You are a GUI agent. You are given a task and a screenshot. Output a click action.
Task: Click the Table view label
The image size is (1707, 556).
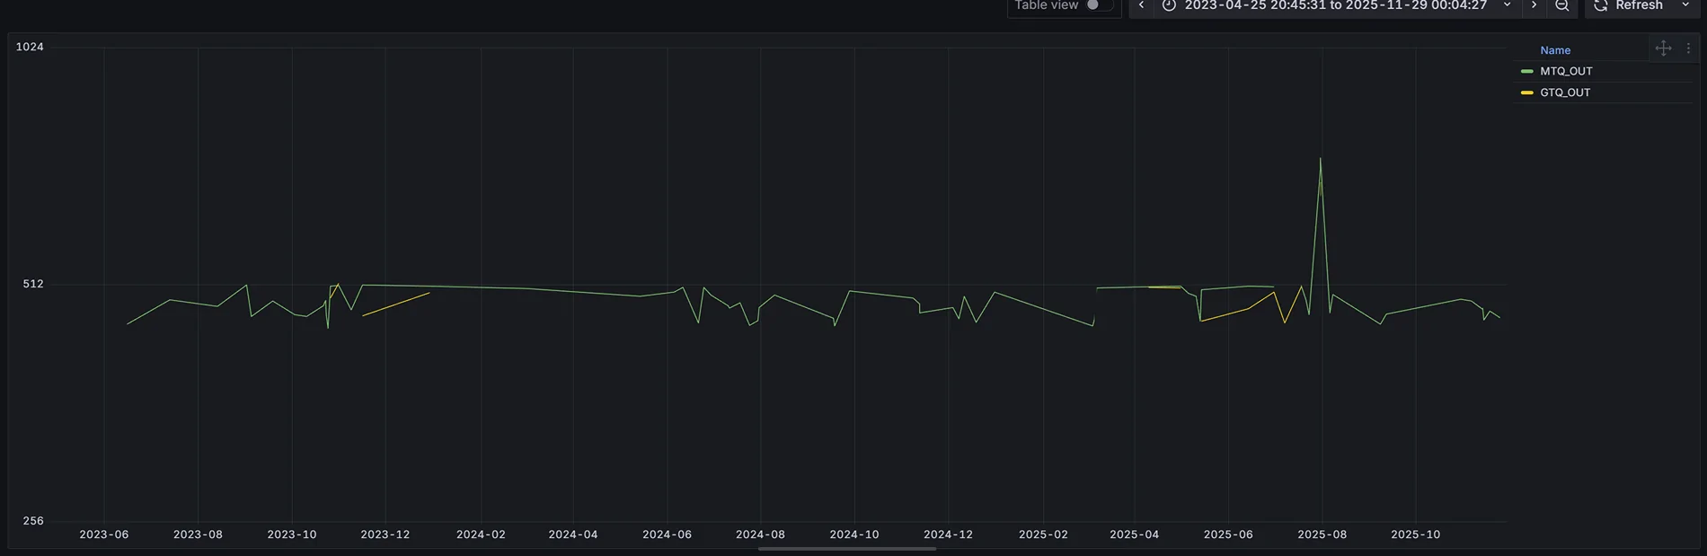[x=1046, y=5]
